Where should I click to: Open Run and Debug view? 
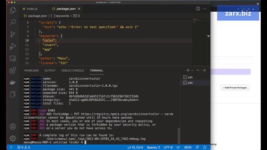click(x=13, y=46)
